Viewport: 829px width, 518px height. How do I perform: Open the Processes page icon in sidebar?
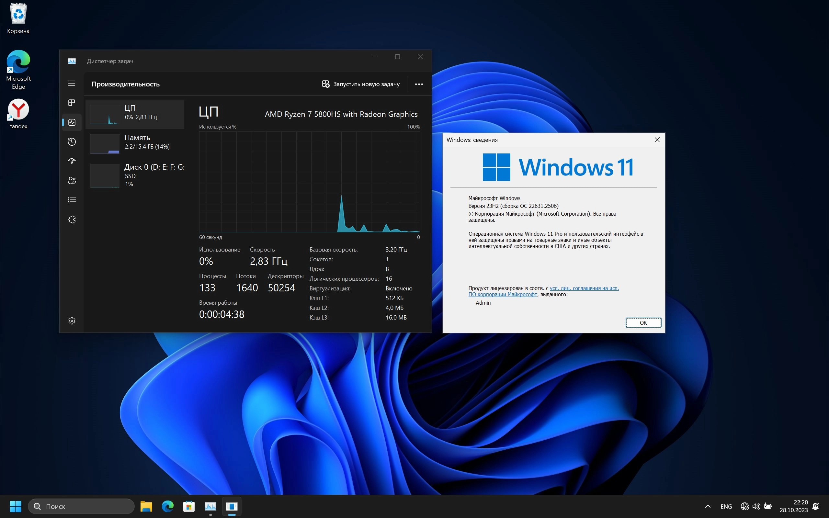(72, 103)
